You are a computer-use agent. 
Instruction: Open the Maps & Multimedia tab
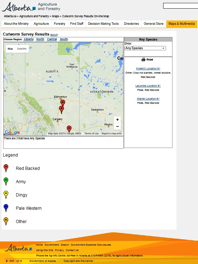point(182,24)
